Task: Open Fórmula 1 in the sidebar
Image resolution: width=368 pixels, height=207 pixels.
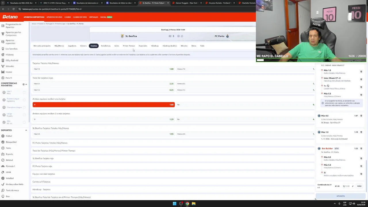Action: click(x=10, y=166)
